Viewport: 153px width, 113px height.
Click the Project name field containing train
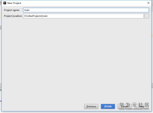click(86, 10)
